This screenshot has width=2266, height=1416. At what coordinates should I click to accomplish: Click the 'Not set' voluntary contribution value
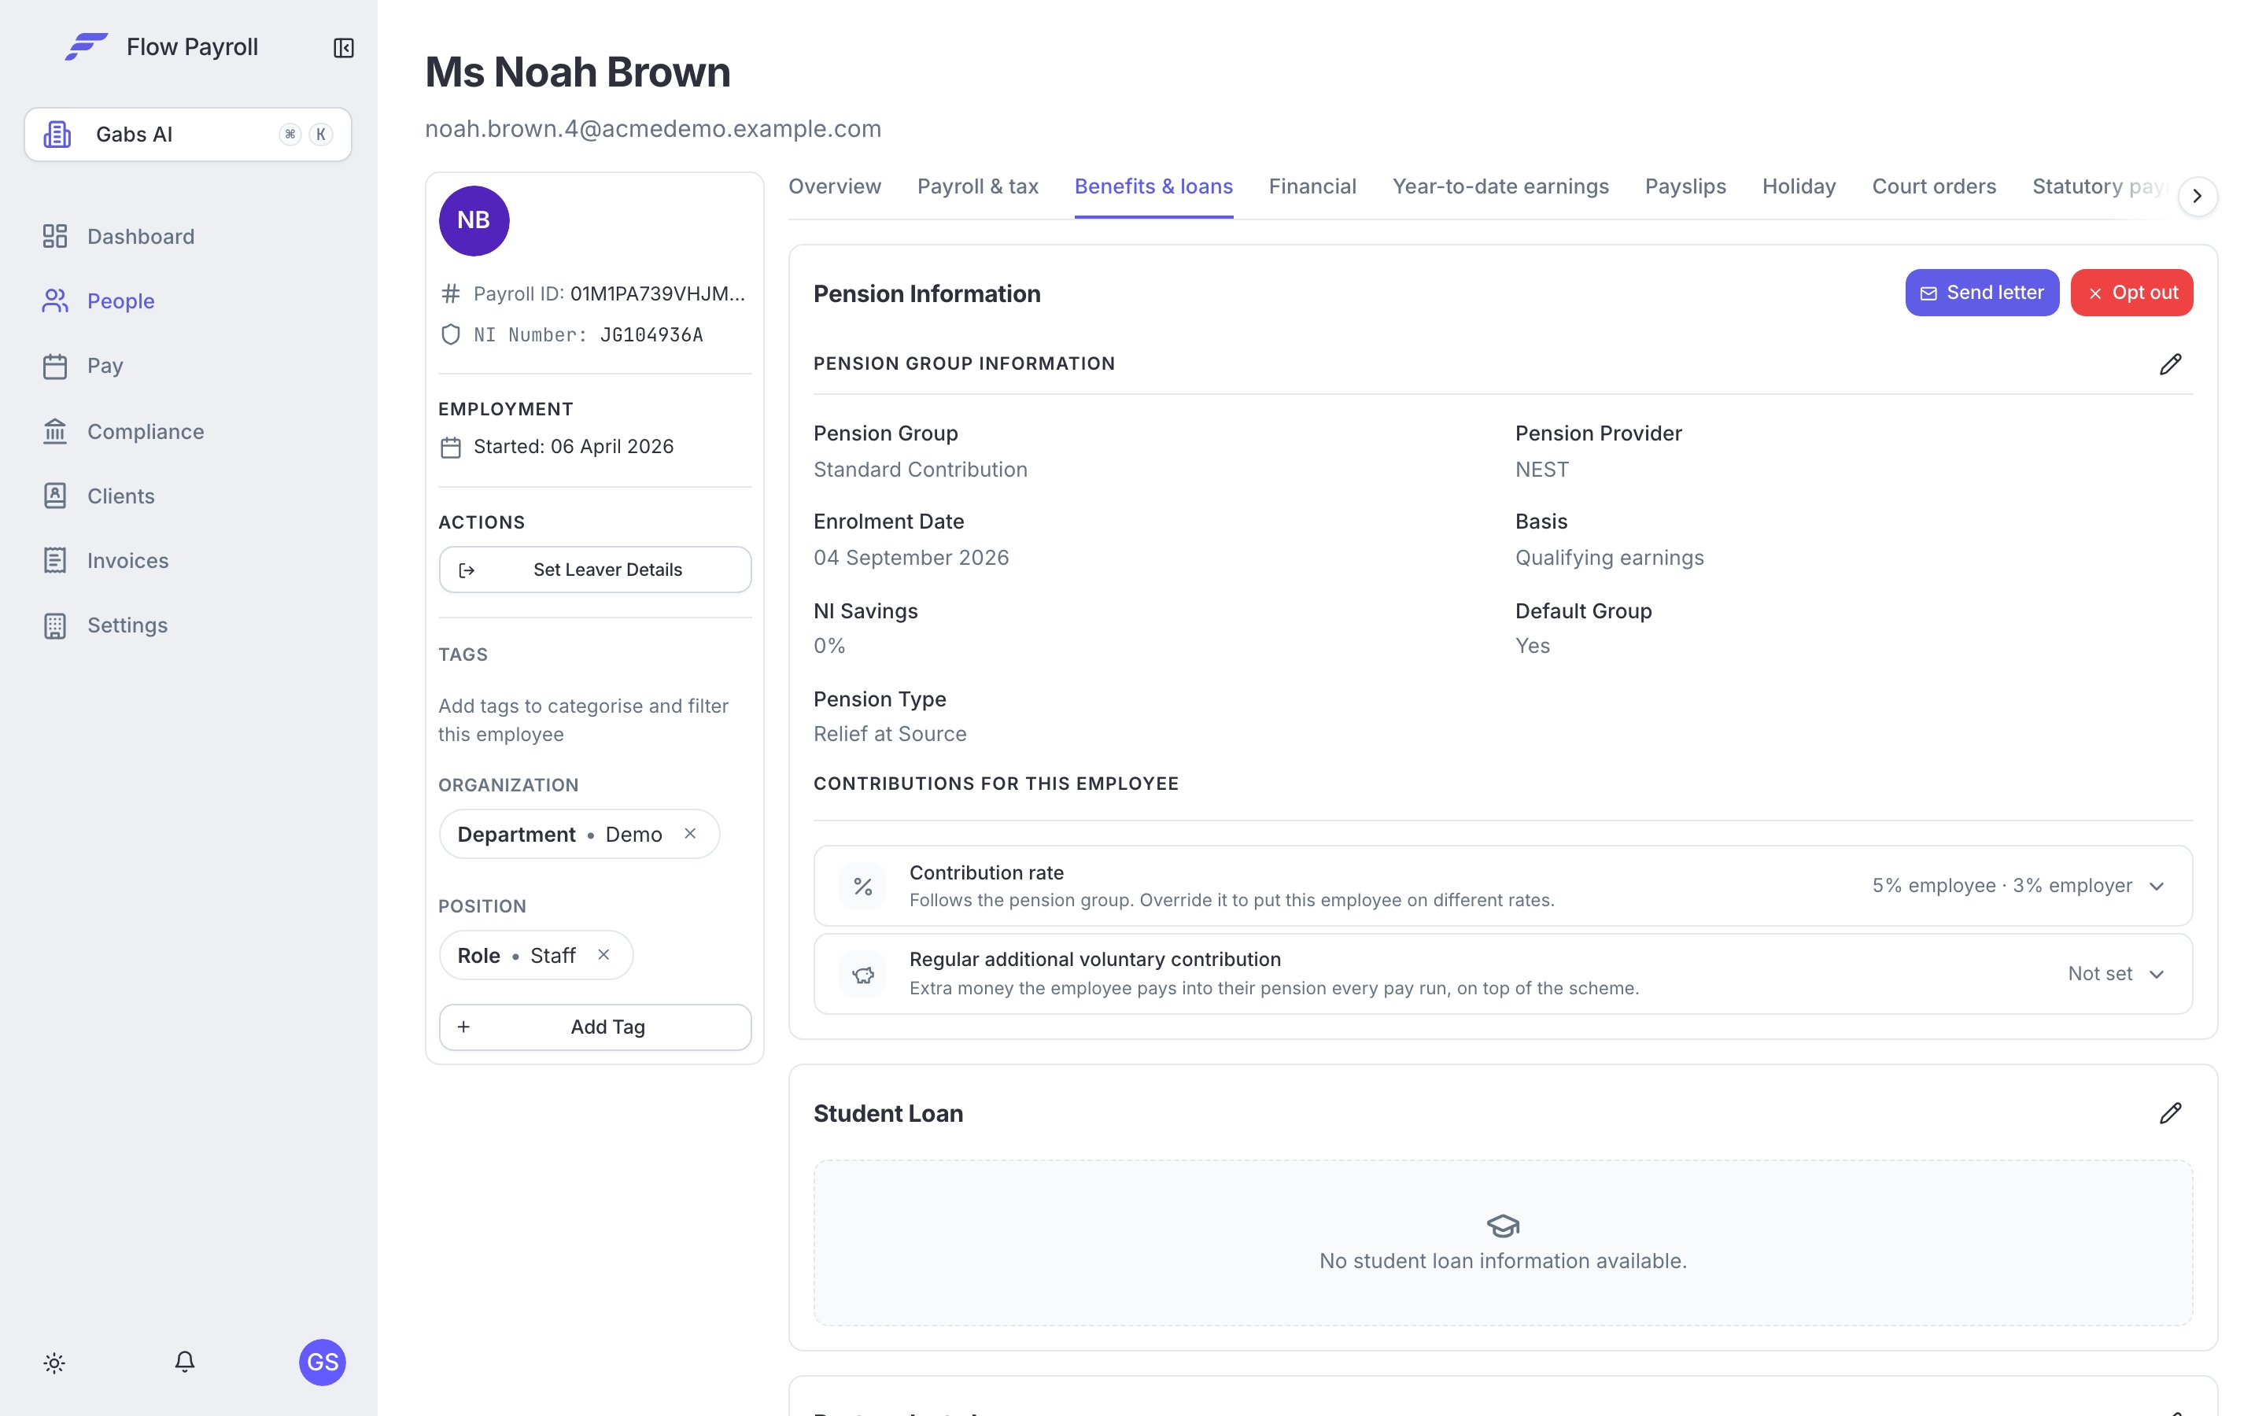(x=2099, y=974)
